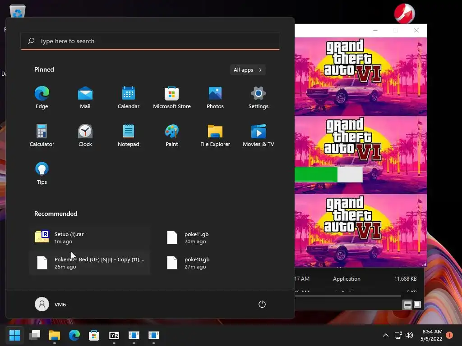Image resolution: width=462 pixels, height=346 pixels.
Task: Switch Explorer to details view icon
Action: click(407, 305)
